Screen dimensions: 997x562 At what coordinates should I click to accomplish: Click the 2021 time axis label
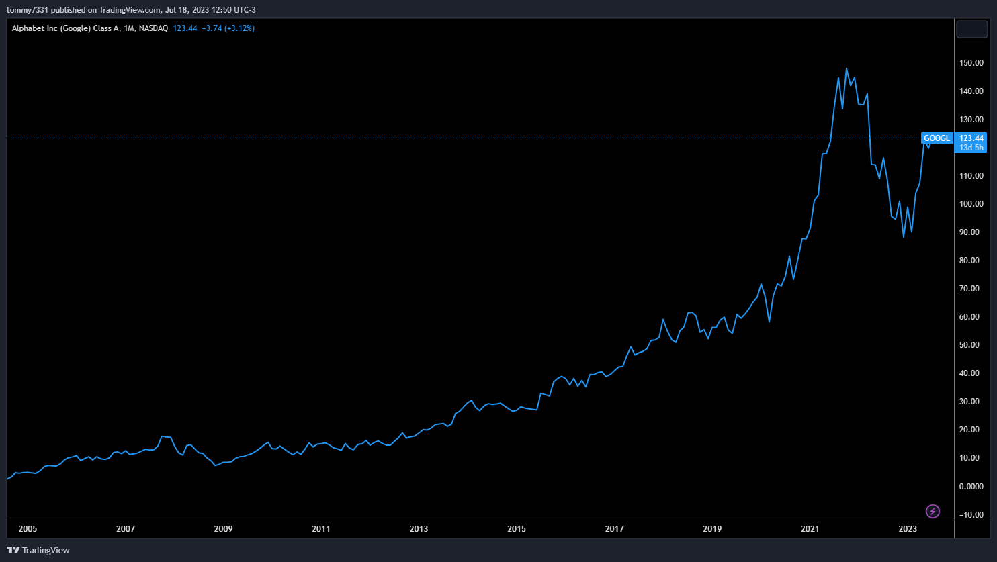coord(810,529)
